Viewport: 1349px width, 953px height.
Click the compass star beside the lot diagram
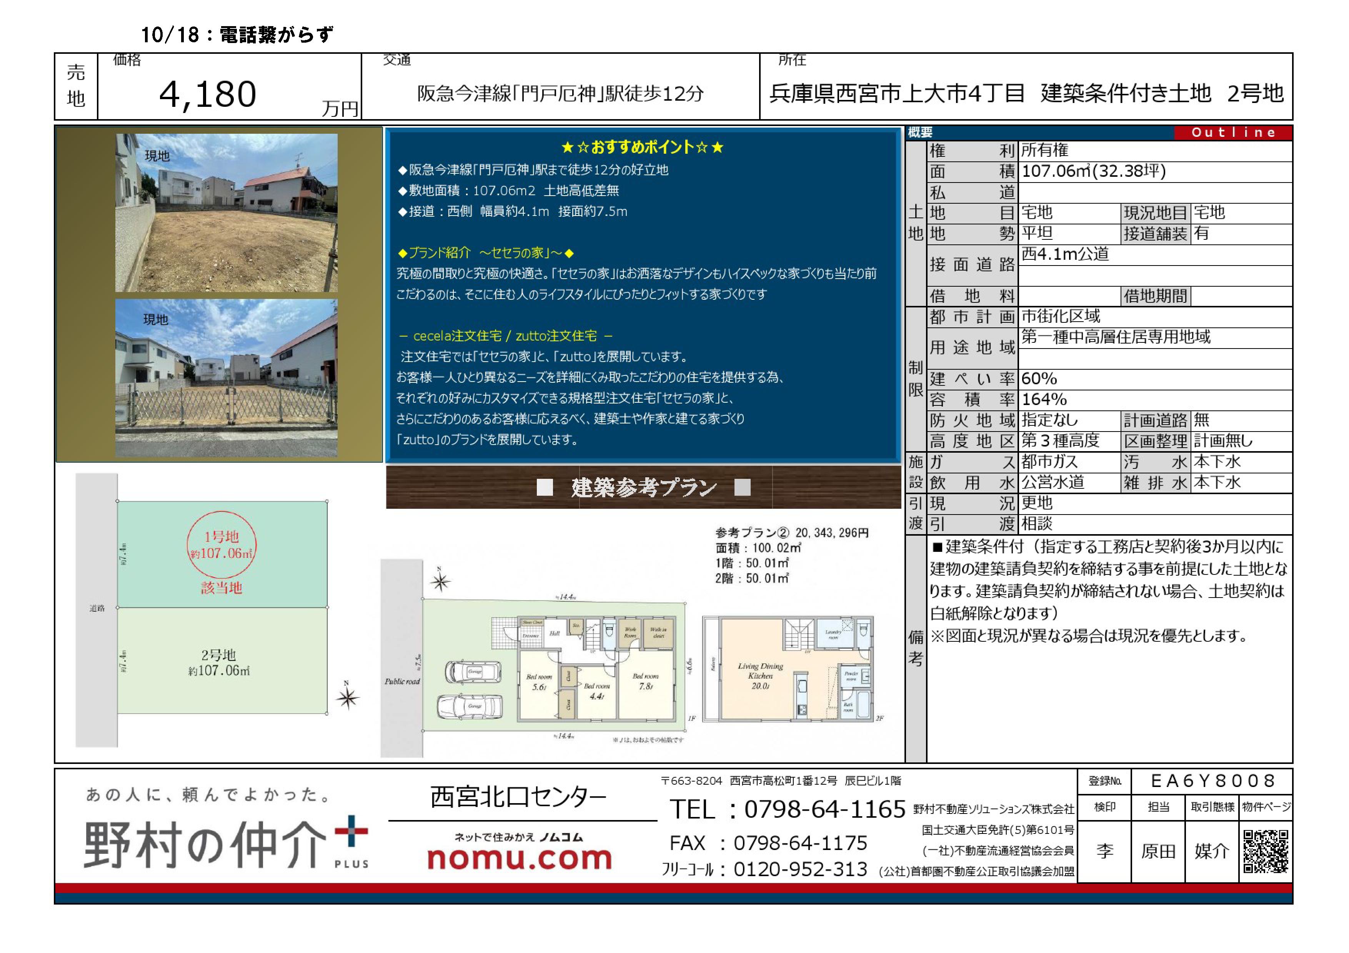tap(347, 697)
